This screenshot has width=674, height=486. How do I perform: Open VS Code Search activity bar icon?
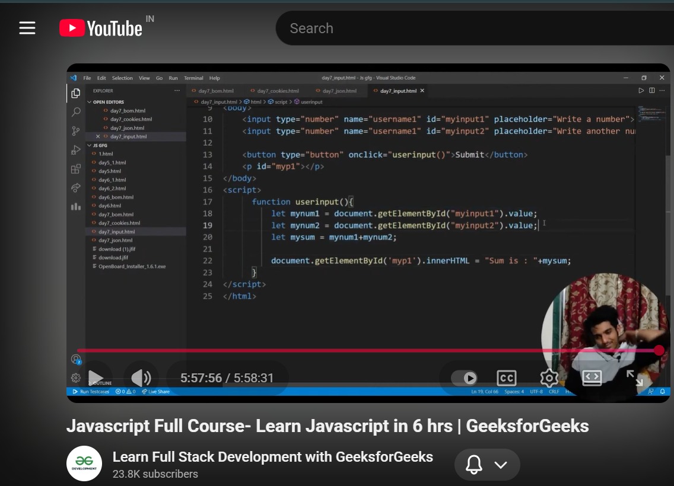76,112
